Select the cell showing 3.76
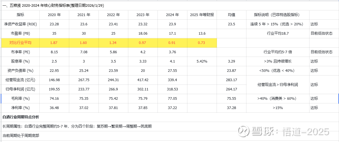This screenshot has width=339, height=142. click(x=172, y=52)
